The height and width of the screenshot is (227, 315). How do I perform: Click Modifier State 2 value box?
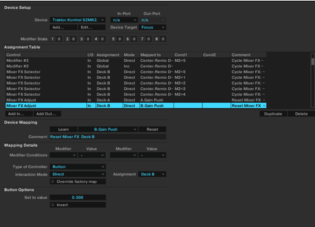point(74,39)
